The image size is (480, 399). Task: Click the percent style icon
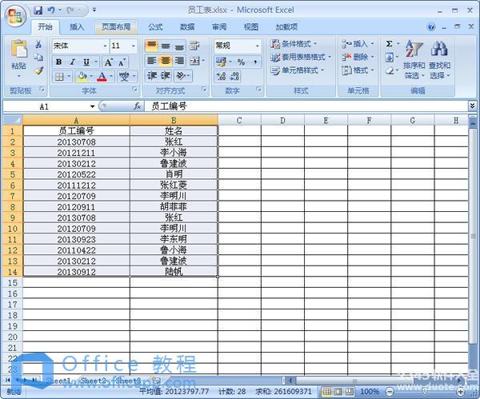241,62
